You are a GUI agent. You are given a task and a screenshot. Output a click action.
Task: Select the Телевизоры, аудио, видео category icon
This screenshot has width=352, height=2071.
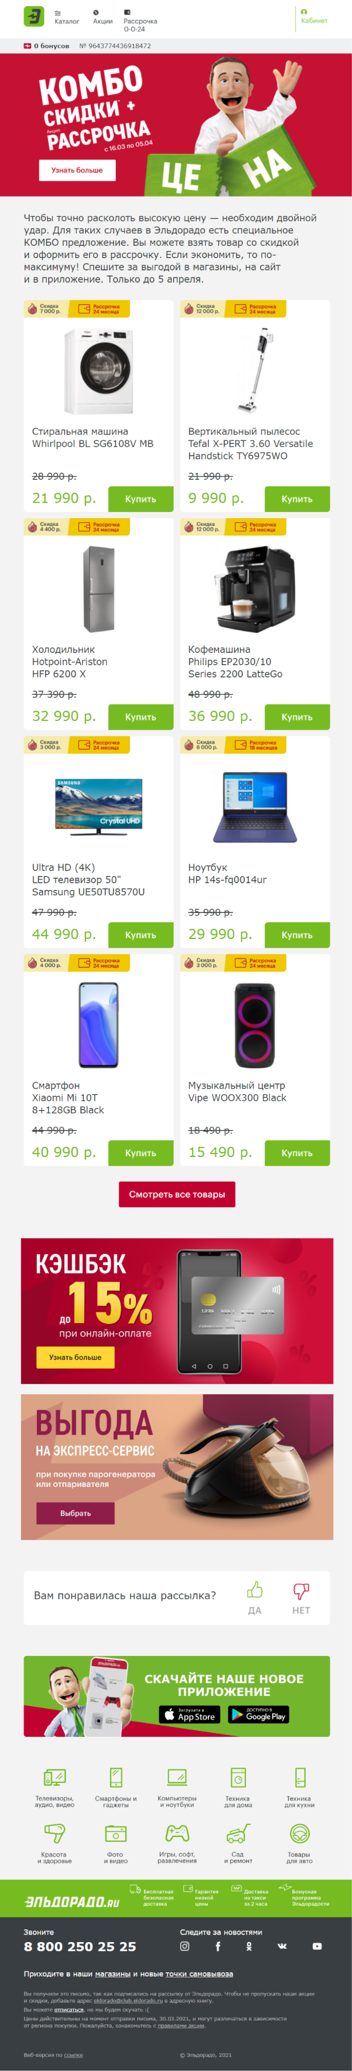tap(55, 1777)
